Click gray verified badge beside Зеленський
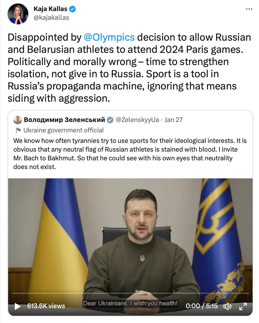The width and height of the screenshot is (259, 323). click(110, 120)
